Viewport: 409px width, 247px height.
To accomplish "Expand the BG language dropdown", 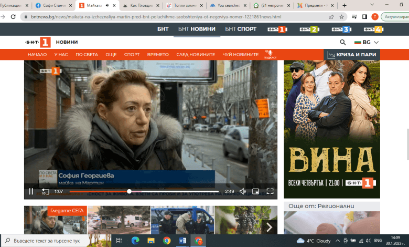I will 366,43.
